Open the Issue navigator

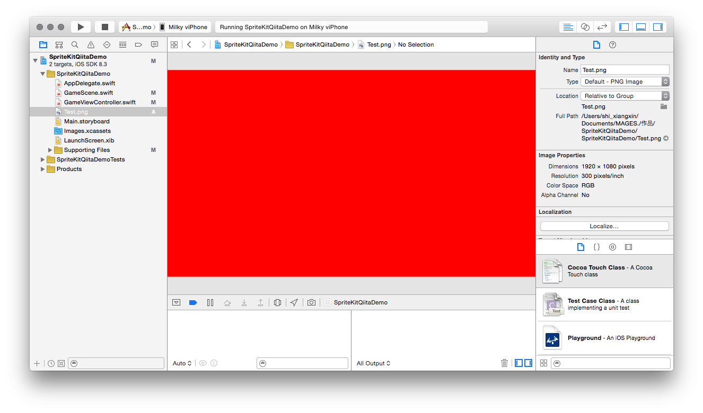point(91,44)
